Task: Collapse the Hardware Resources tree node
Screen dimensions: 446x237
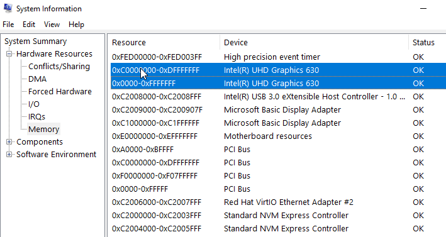Action: 9,53
